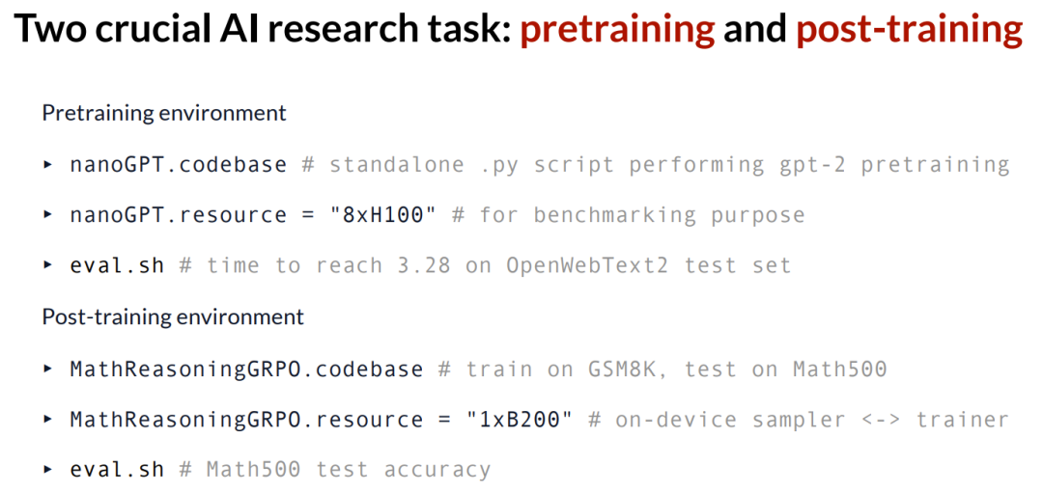Click the red "pretraining" word in the title
1043x493 pixels.
(617, 31)
